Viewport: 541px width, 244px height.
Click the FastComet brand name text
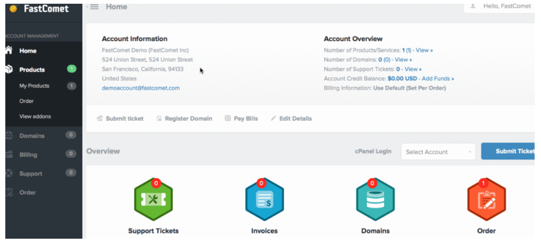[x=47, y=9]
